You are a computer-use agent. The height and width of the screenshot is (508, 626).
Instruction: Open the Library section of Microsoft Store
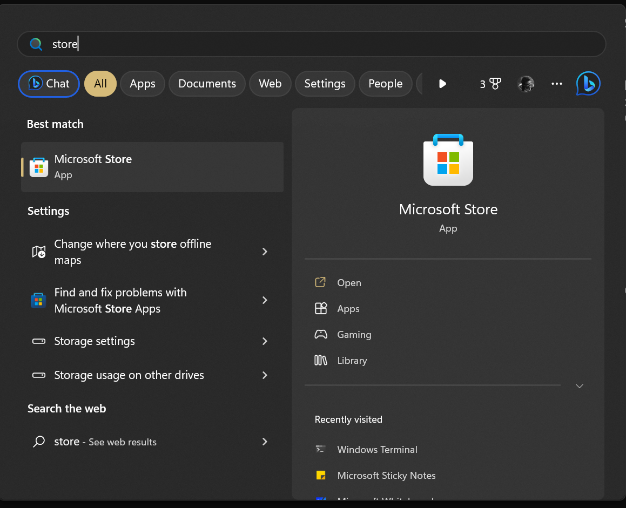pos(352,361)
